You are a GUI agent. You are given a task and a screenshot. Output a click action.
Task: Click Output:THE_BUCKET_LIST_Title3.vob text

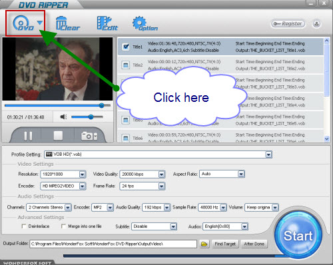[270, 87]
